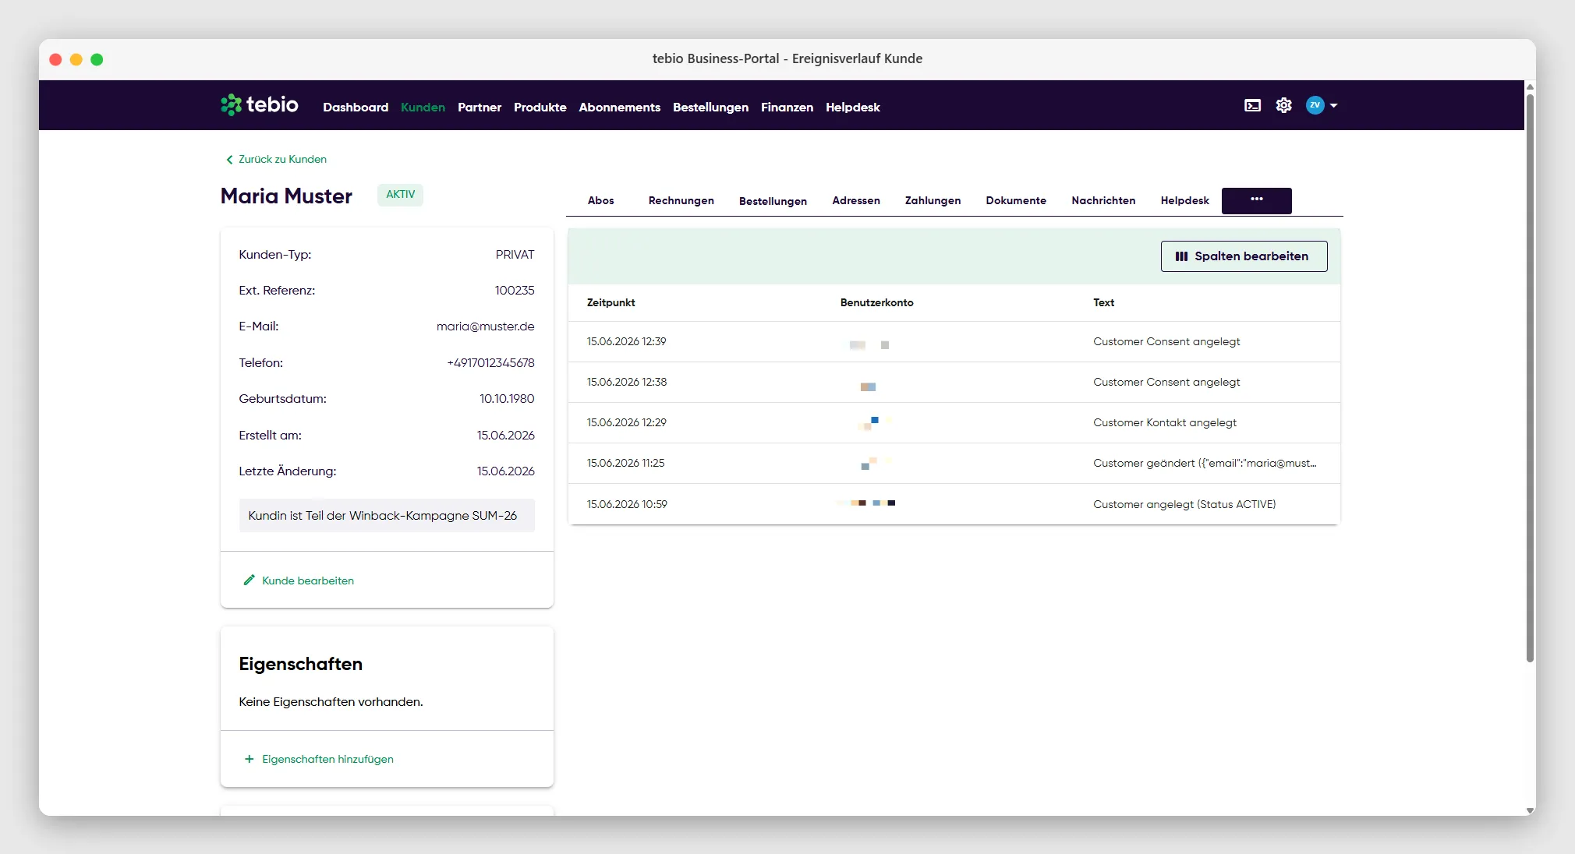Switch to the Dokumente tab

point(1015,200)
